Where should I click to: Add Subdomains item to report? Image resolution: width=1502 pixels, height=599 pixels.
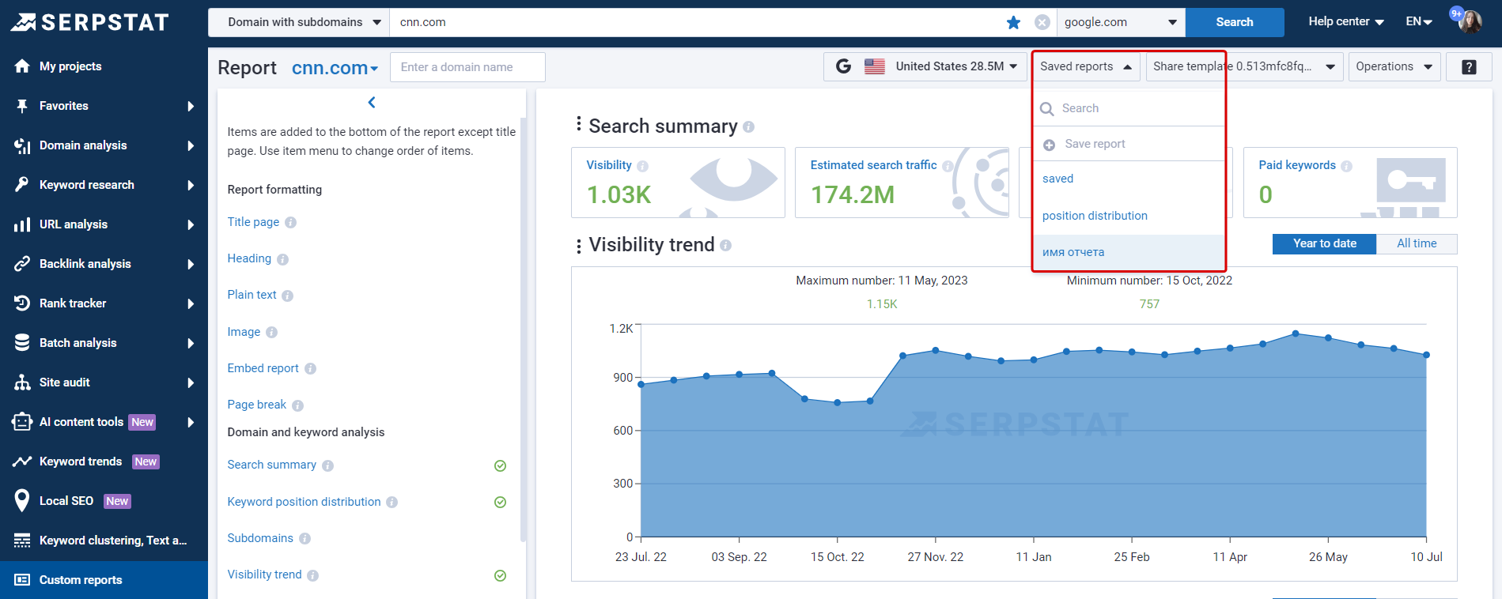point(260,538)
